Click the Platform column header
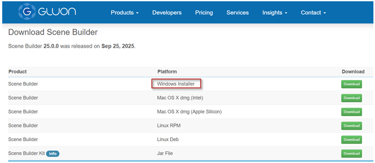Screen dimensions: 375x163 167,72
